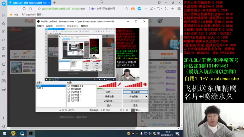
Task: Open the 帮助(H) menu in OBS
Action: point(84,26)
